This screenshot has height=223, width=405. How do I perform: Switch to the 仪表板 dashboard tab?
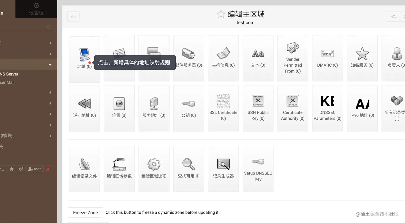coord(36,9)
